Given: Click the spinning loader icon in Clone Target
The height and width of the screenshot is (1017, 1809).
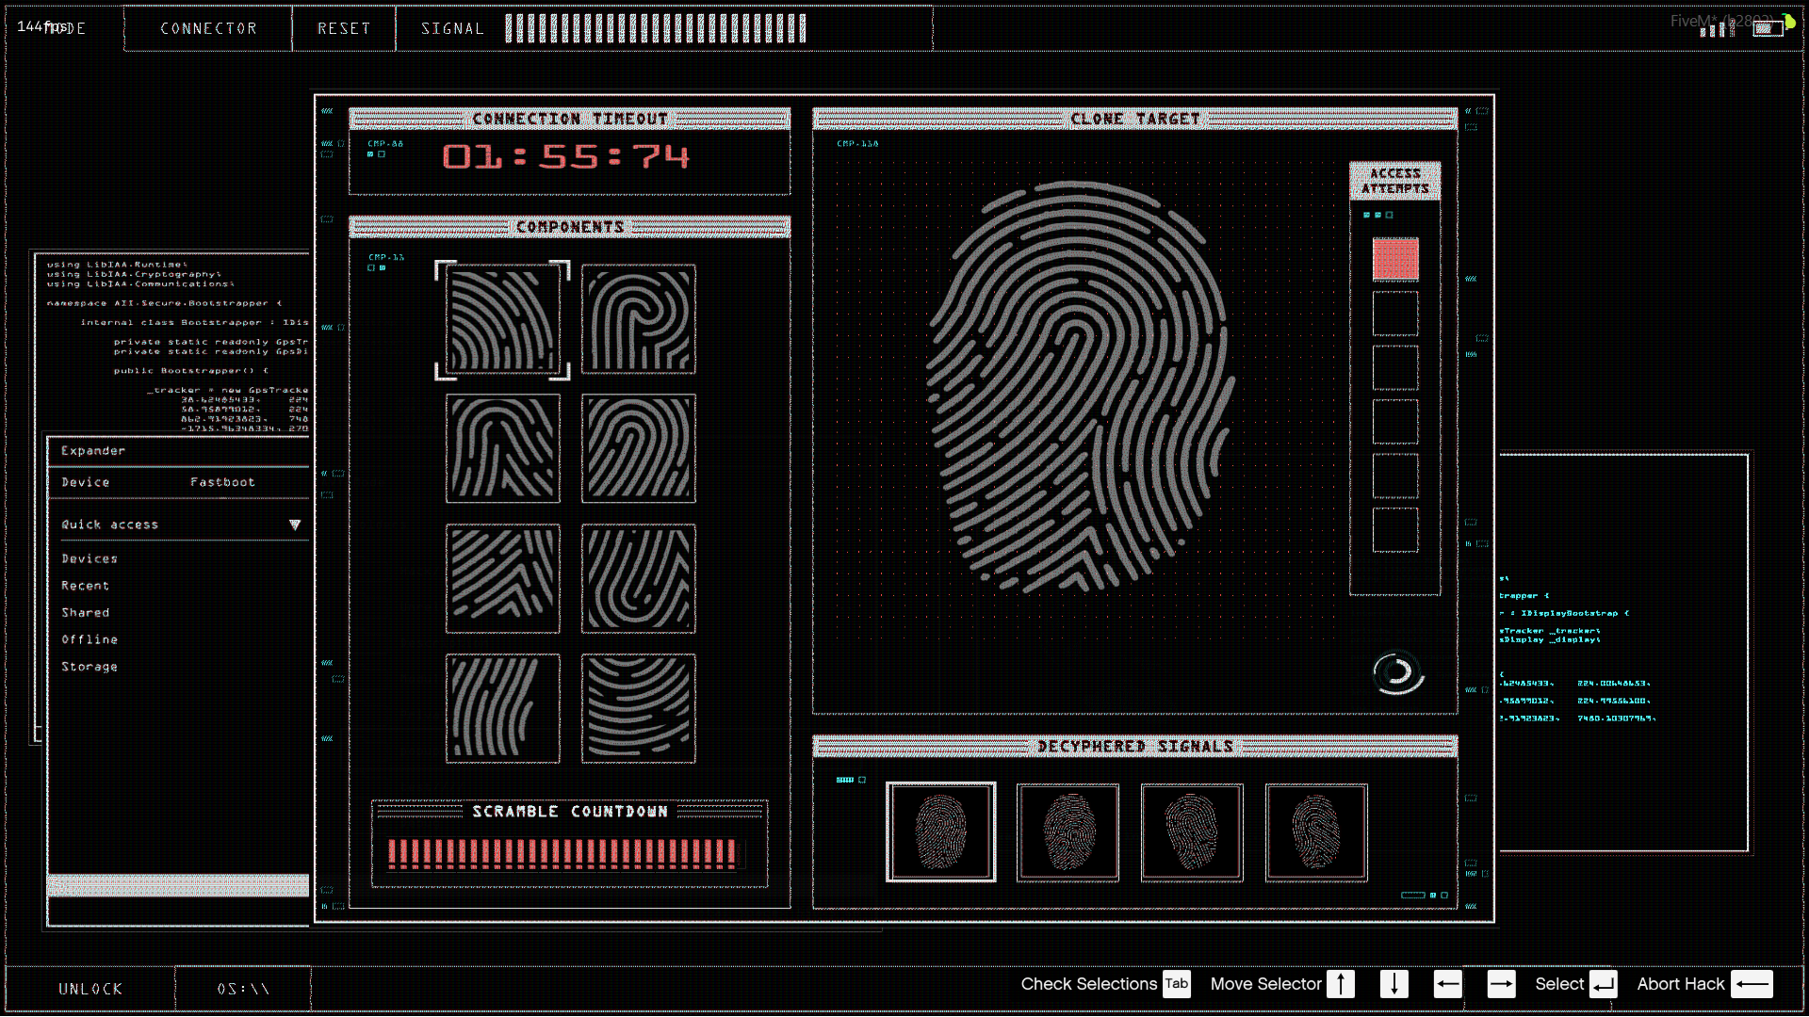Looking at the screenshot, I should point(1396,672).
